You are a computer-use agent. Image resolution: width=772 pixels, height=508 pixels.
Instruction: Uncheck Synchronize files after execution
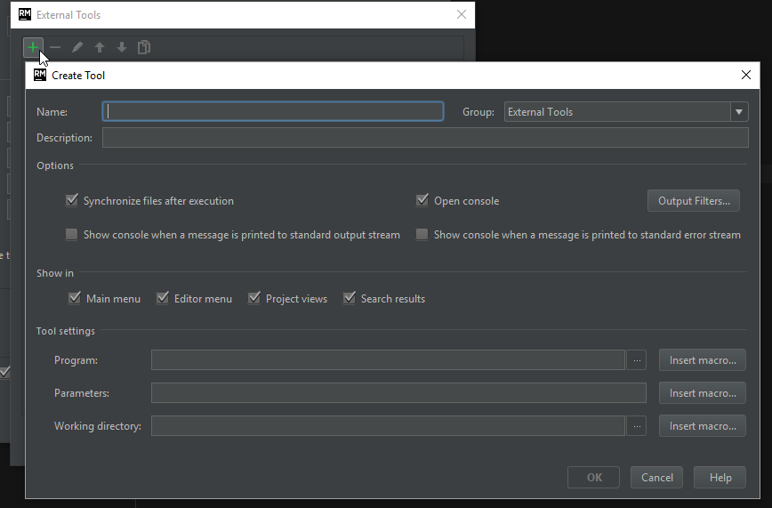click(x=72, y=201)
